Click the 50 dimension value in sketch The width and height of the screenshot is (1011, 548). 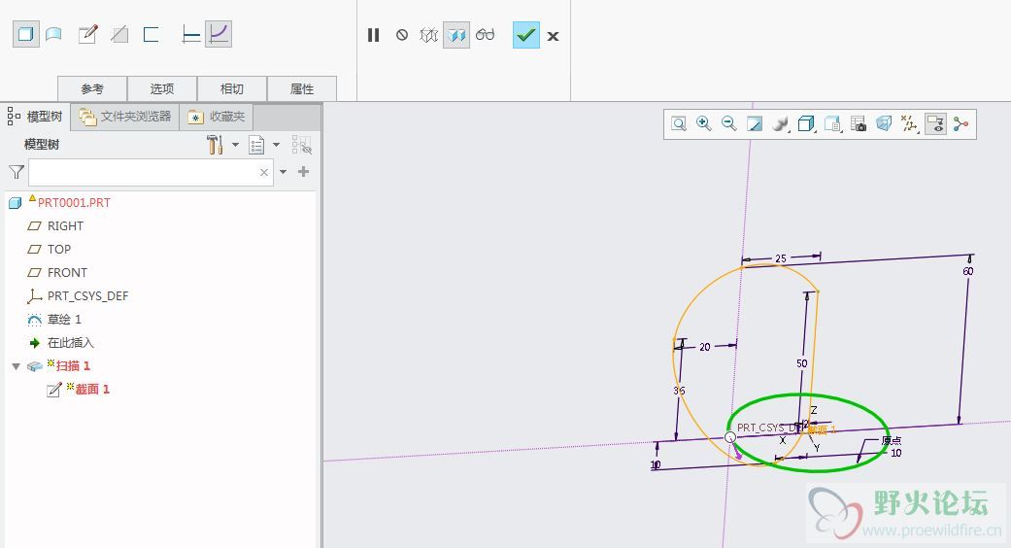tap(801, 363)
